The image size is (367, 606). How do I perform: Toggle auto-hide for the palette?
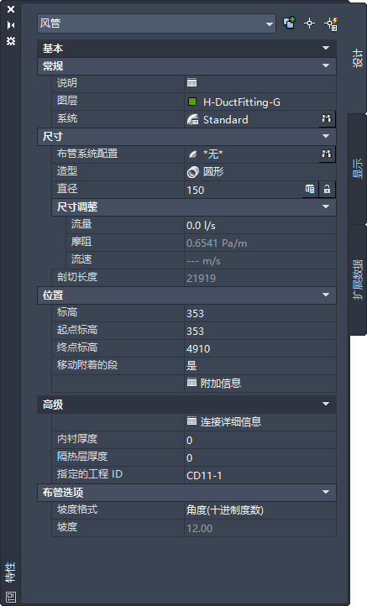pyautogui.click(x=11, y=25)
